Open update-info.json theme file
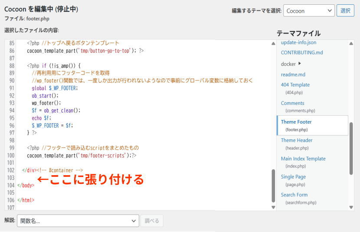The image size is (360, 232). pos(298,42)
